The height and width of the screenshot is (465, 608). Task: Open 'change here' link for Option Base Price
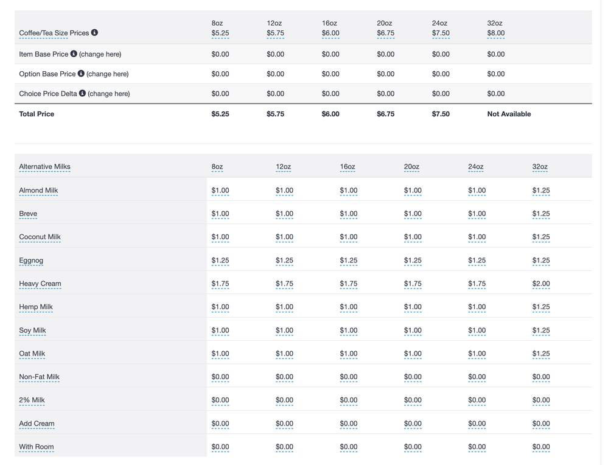(107, 74)
